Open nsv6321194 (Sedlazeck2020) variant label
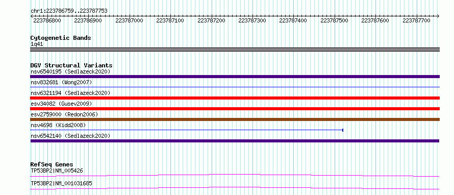The width and height of the screenshot is (454, 195). point(70,93)
